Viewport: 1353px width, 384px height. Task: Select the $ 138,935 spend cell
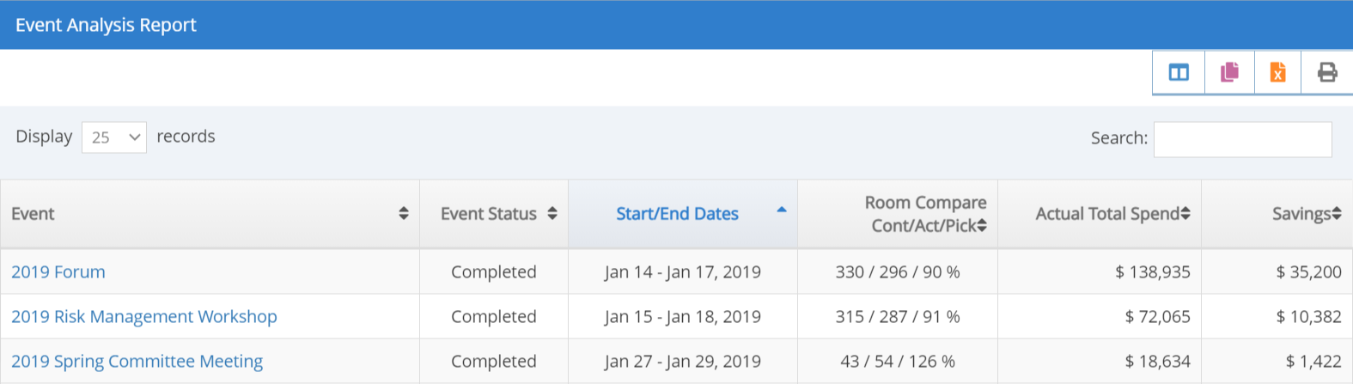tap(1152, 272)
